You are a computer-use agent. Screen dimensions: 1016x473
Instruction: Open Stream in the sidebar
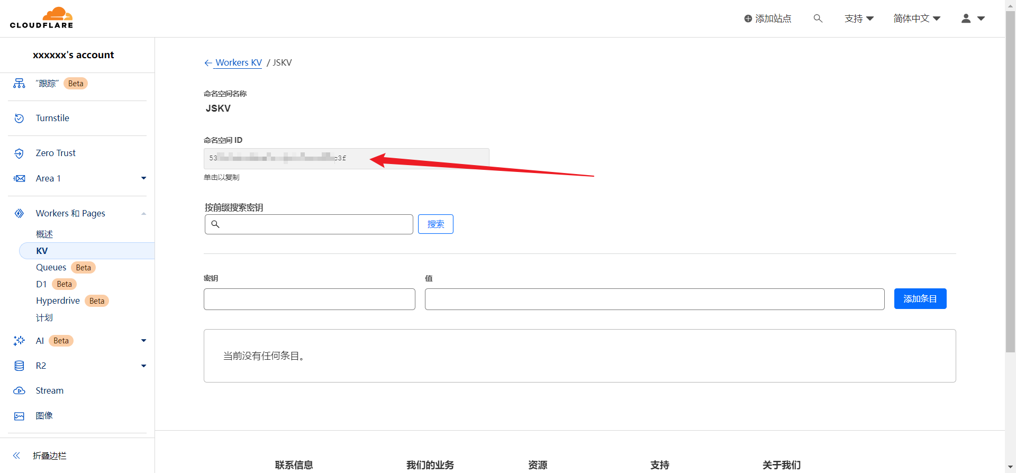(x=50, y=390)
